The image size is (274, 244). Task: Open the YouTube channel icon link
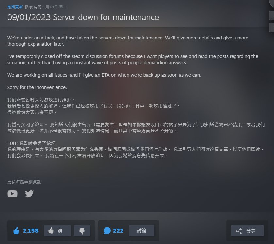(12, 194)
